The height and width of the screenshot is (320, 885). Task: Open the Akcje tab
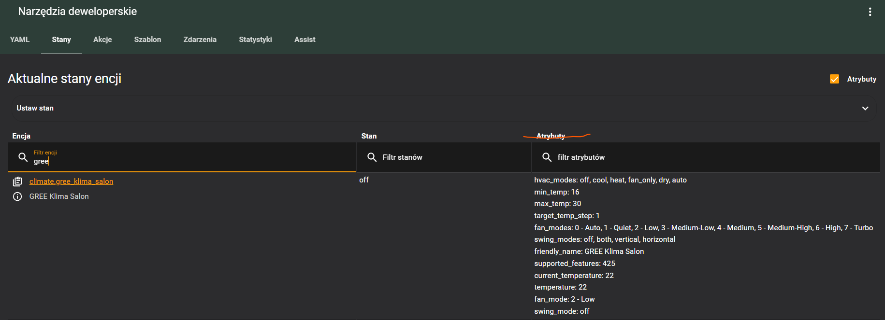click(102, 40)
